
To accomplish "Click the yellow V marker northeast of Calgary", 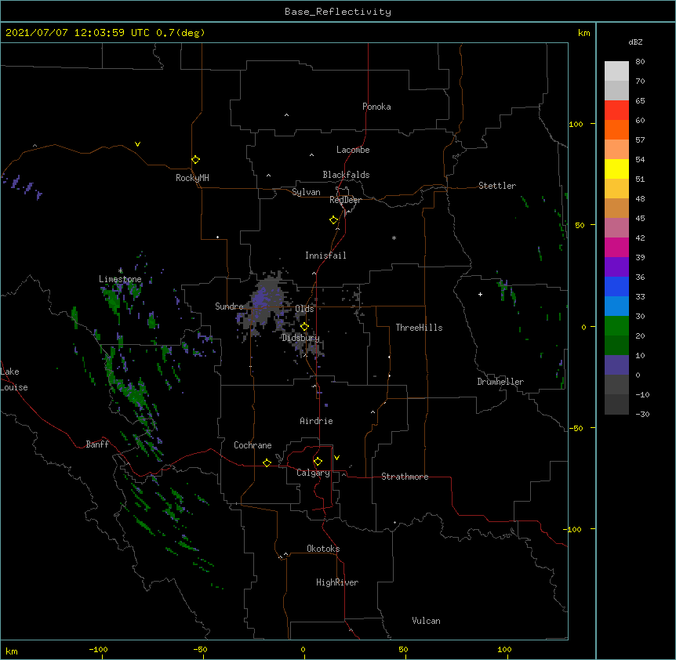I will pyautogui.click(x=336, y=458).
